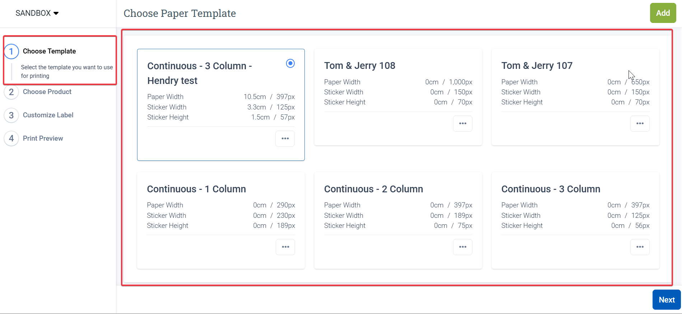The image size is (682, 314).
Task: Go to Print Preview step
Action: click(x=43, y=139)
